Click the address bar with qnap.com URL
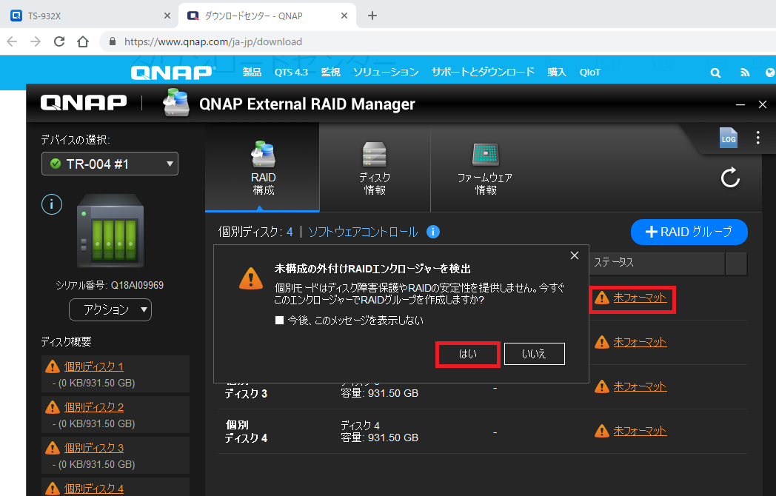This screenshot has width=776, height=496. click(435, 41)
